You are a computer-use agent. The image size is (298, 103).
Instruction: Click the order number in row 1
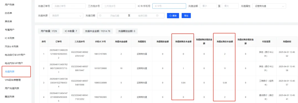[x=58, y=54]
